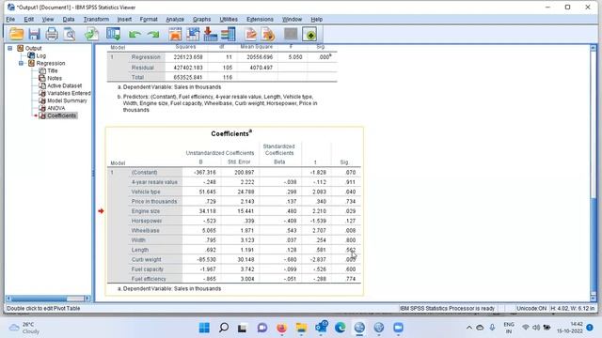Open the Analyze menu

[x=175, y=19]
